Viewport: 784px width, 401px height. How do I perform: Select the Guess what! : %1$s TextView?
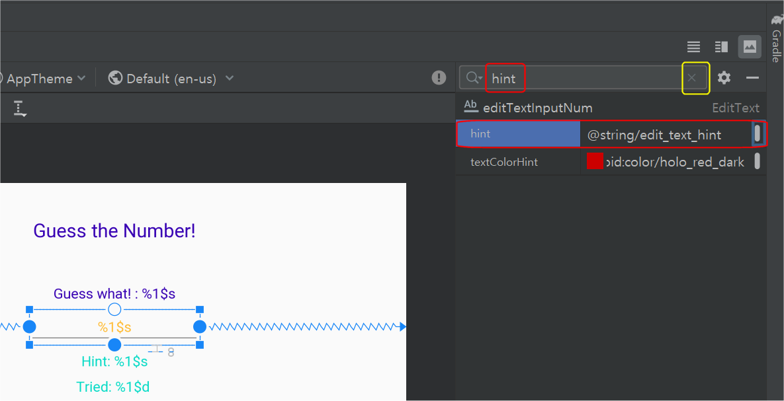(x=114, y=293)
